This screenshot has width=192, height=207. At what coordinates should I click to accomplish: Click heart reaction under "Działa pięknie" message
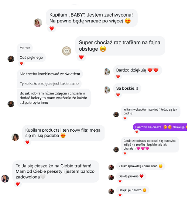coord(120,181)
